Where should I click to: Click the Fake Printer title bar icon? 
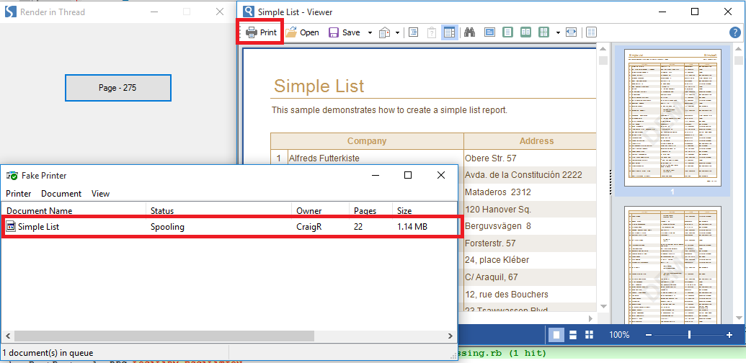(x=12, y=175)
